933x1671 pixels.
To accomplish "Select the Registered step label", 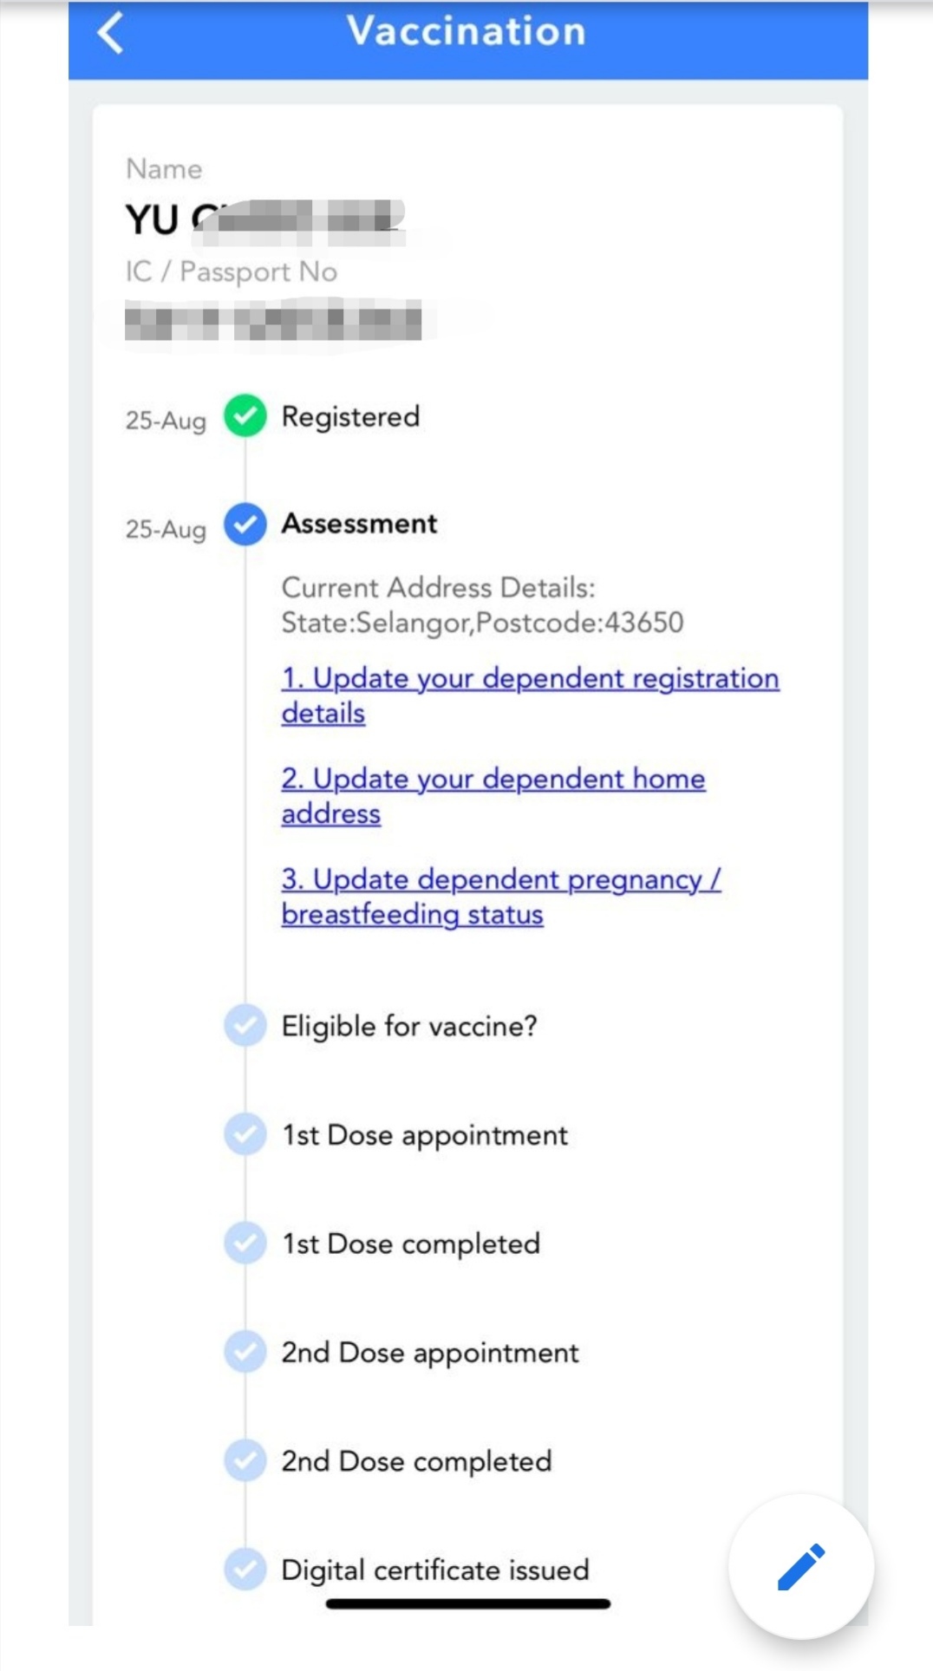I will point(350,417).
